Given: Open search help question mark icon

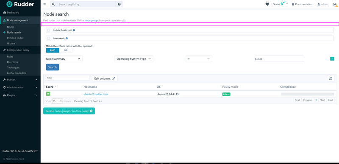Looking at the screenshot, I should 119,4.
